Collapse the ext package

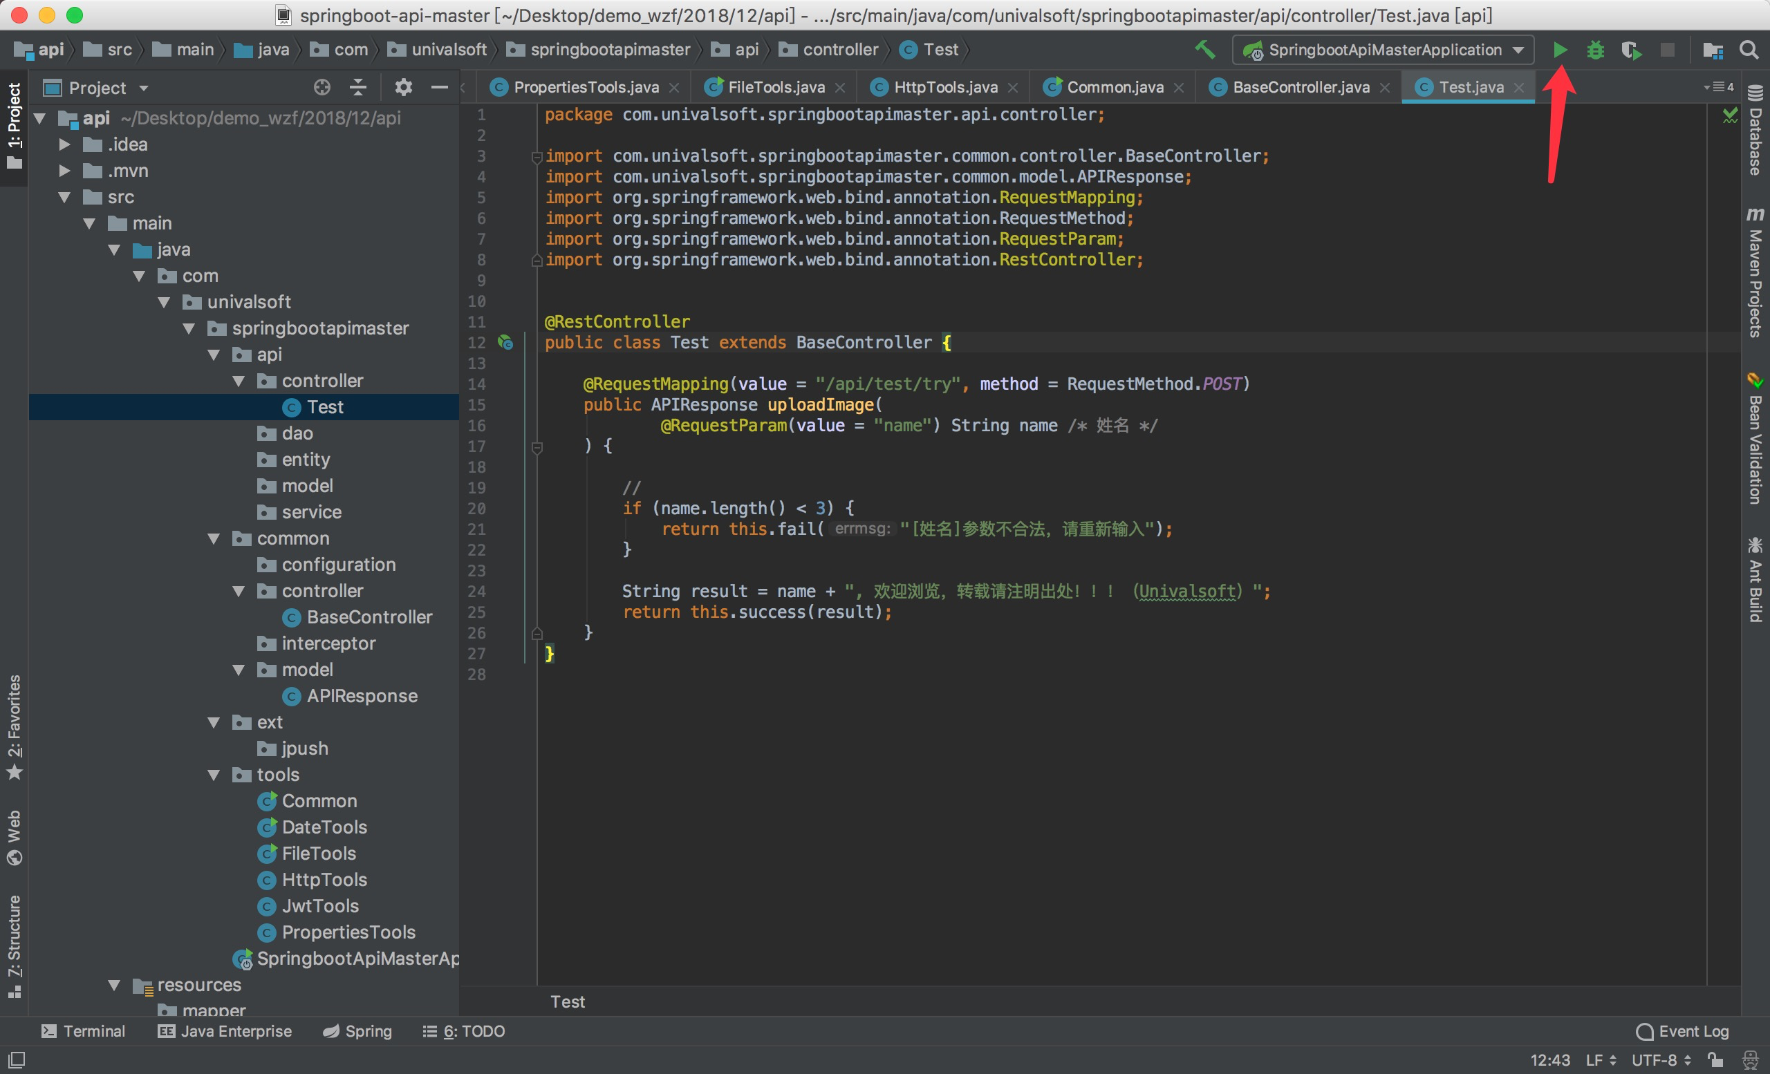click(214, 722)
